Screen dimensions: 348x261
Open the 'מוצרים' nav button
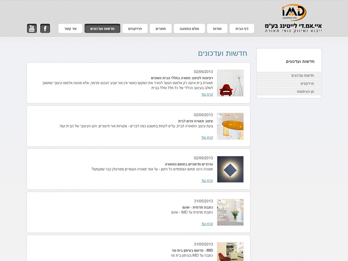point(161,29)
